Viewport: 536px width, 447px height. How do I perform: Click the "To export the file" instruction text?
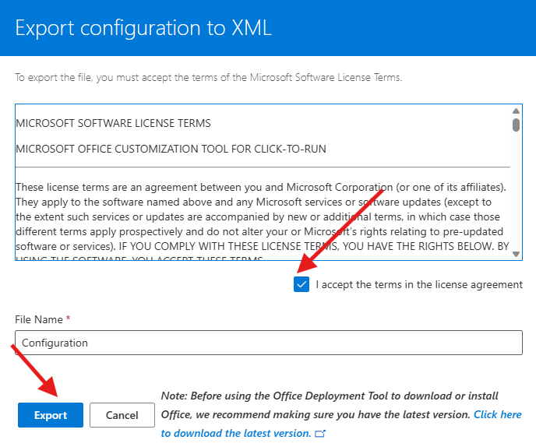(x=209, y=78)
